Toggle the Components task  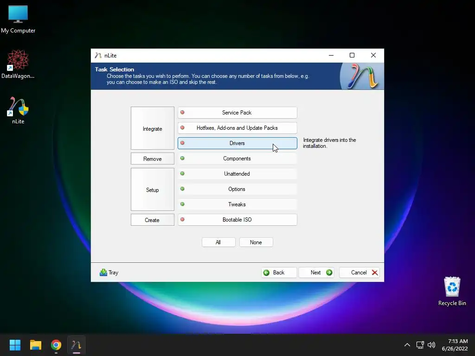[237, 159]
